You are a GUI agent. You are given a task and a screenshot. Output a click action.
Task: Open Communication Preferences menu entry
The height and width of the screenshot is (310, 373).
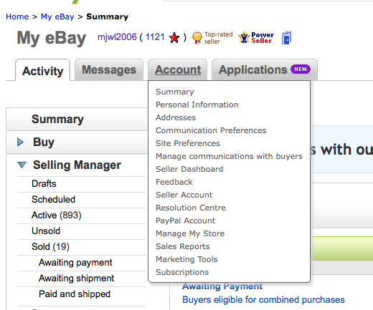tap(211, 130)
